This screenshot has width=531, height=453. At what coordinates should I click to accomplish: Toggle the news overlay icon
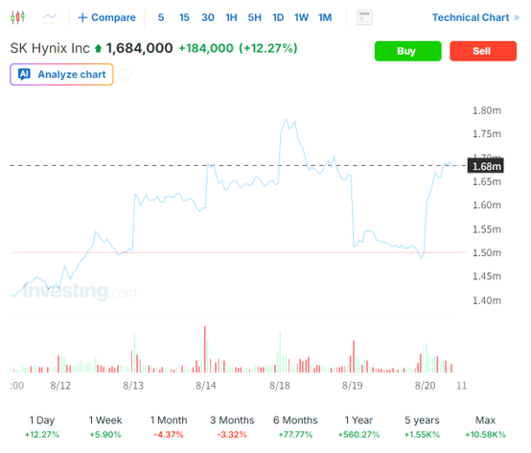tap(364, 17)
